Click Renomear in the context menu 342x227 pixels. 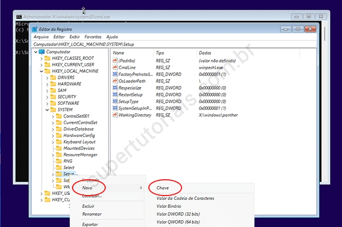(93, 214)
